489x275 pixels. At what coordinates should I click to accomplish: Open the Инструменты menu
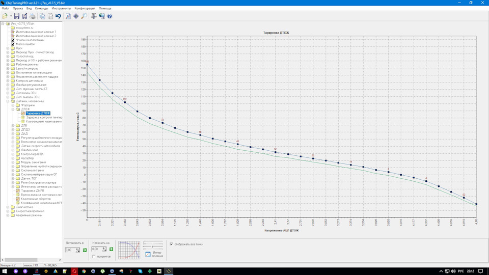click(61, 9)
